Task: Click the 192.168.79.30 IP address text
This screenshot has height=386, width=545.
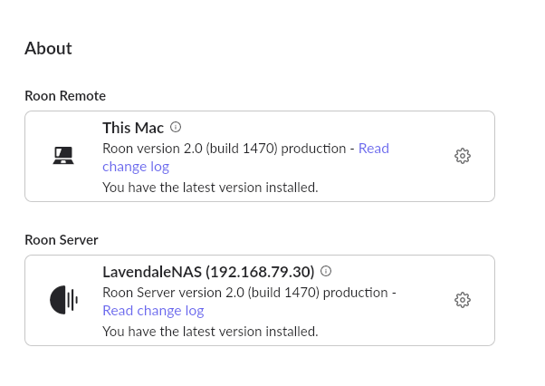Action: point(260,272)
